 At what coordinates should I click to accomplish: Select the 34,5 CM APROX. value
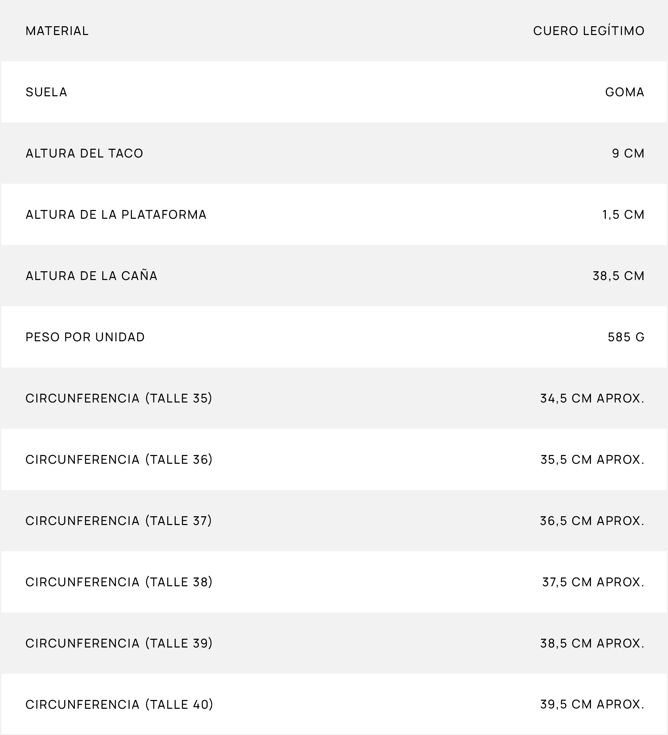tap(592, 398)
